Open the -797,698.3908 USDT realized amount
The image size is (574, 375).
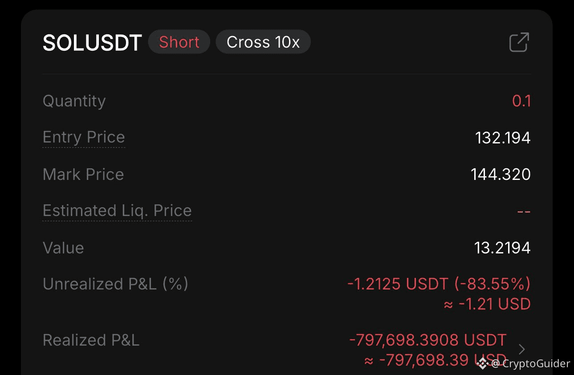click(x=428, y=340)
